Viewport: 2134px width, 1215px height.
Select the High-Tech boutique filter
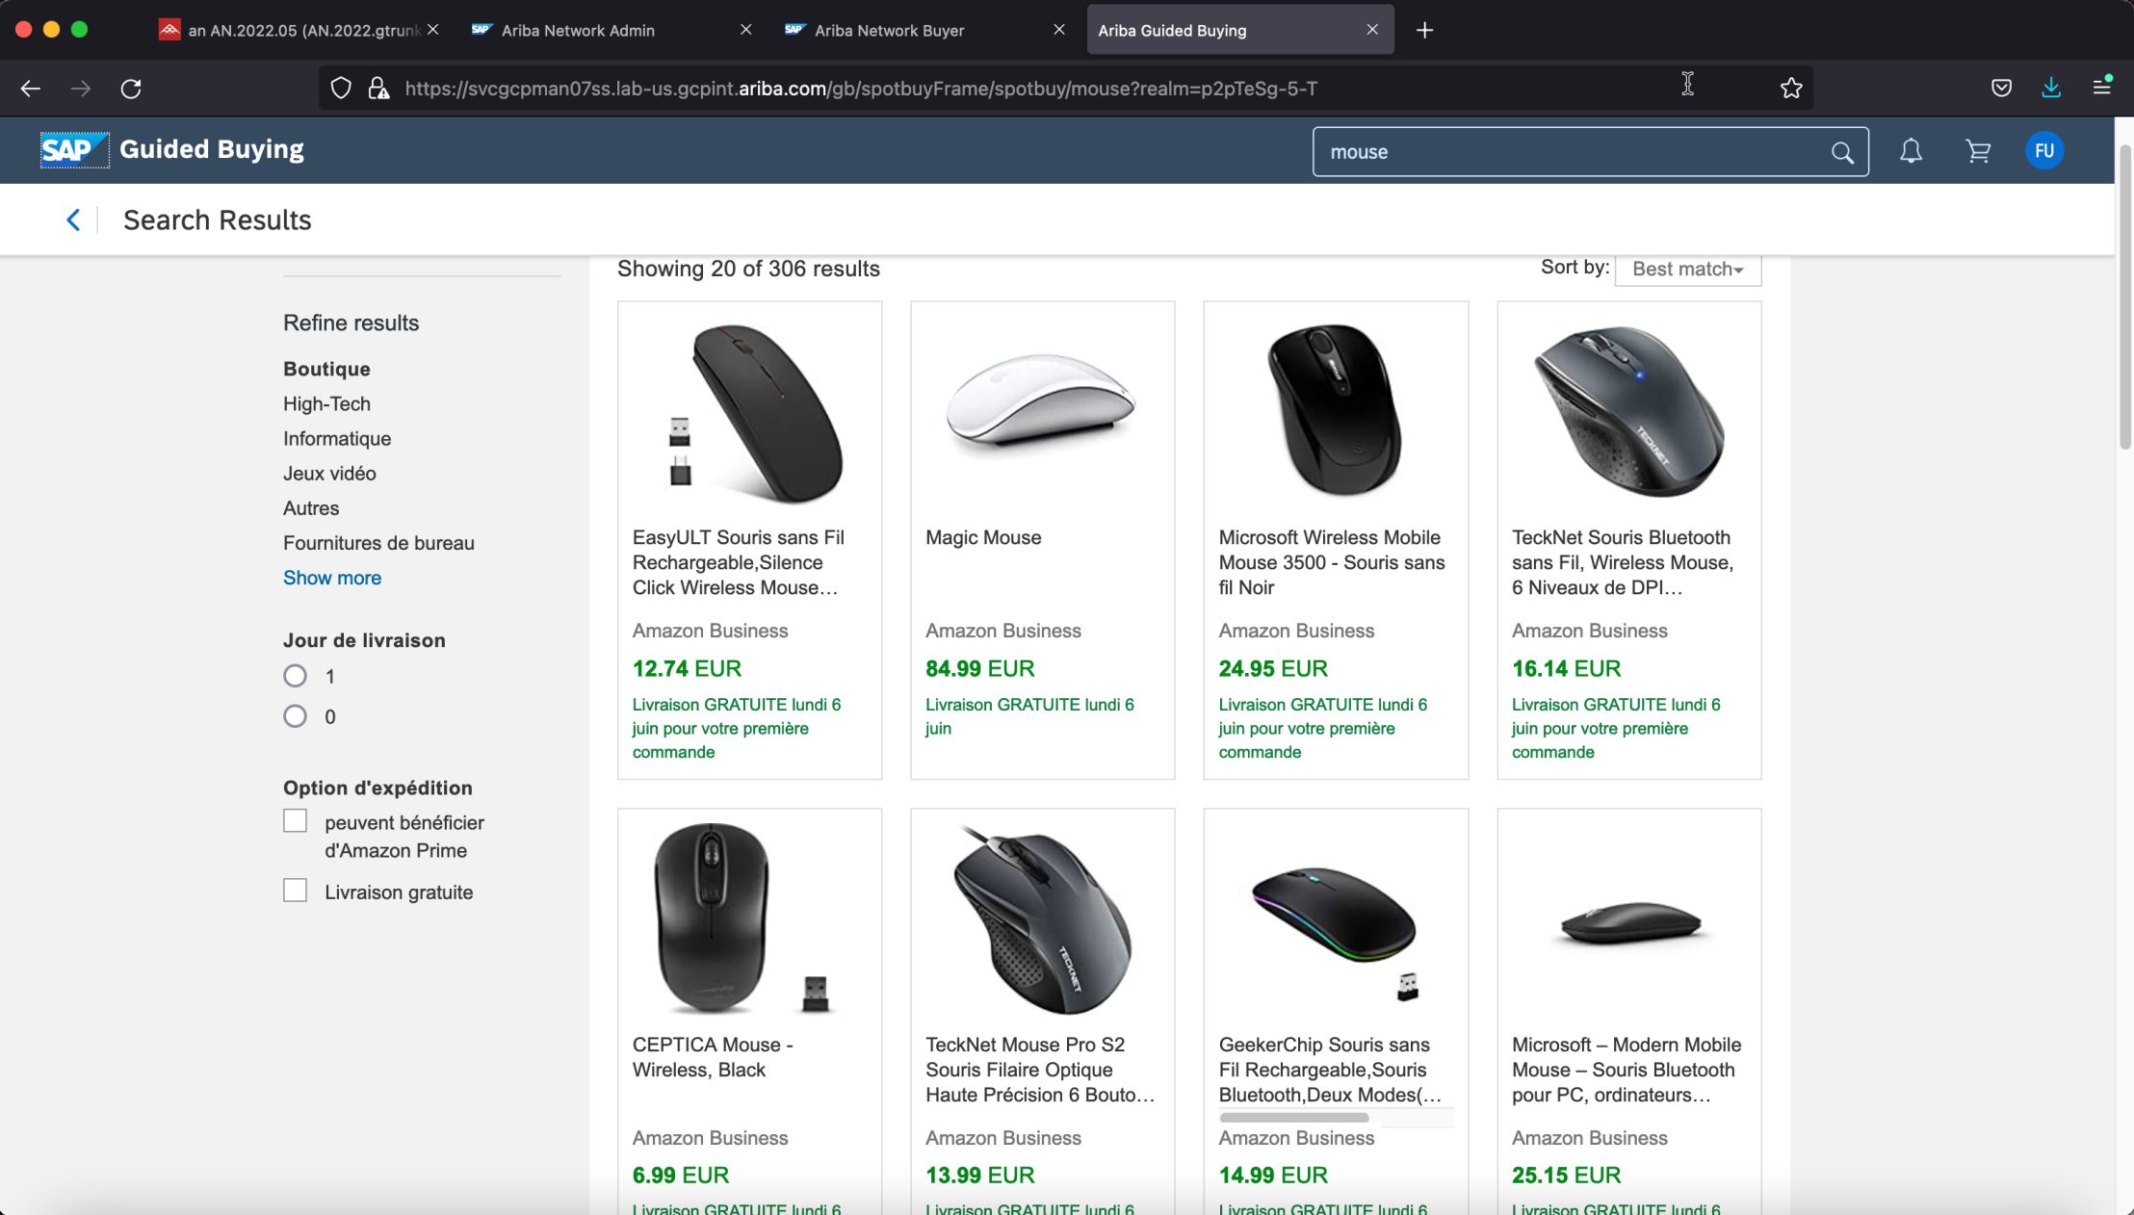326,403
